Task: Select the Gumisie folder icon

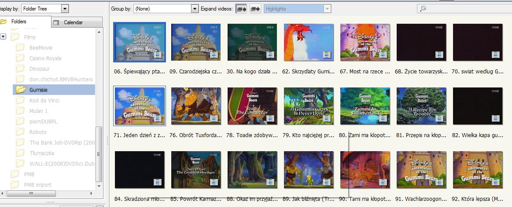Action: pos(21,90)
